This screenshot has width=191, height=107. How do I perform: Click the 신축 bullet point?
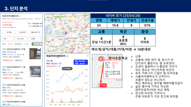pyautogui.click(x=138, y=56)
